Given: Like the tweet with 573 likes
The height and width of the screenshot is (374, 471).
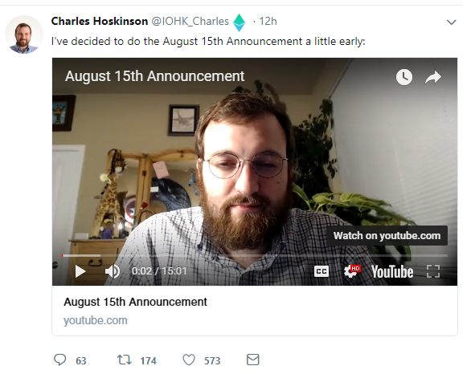Looking at the screenshot, I should (189, 360).
